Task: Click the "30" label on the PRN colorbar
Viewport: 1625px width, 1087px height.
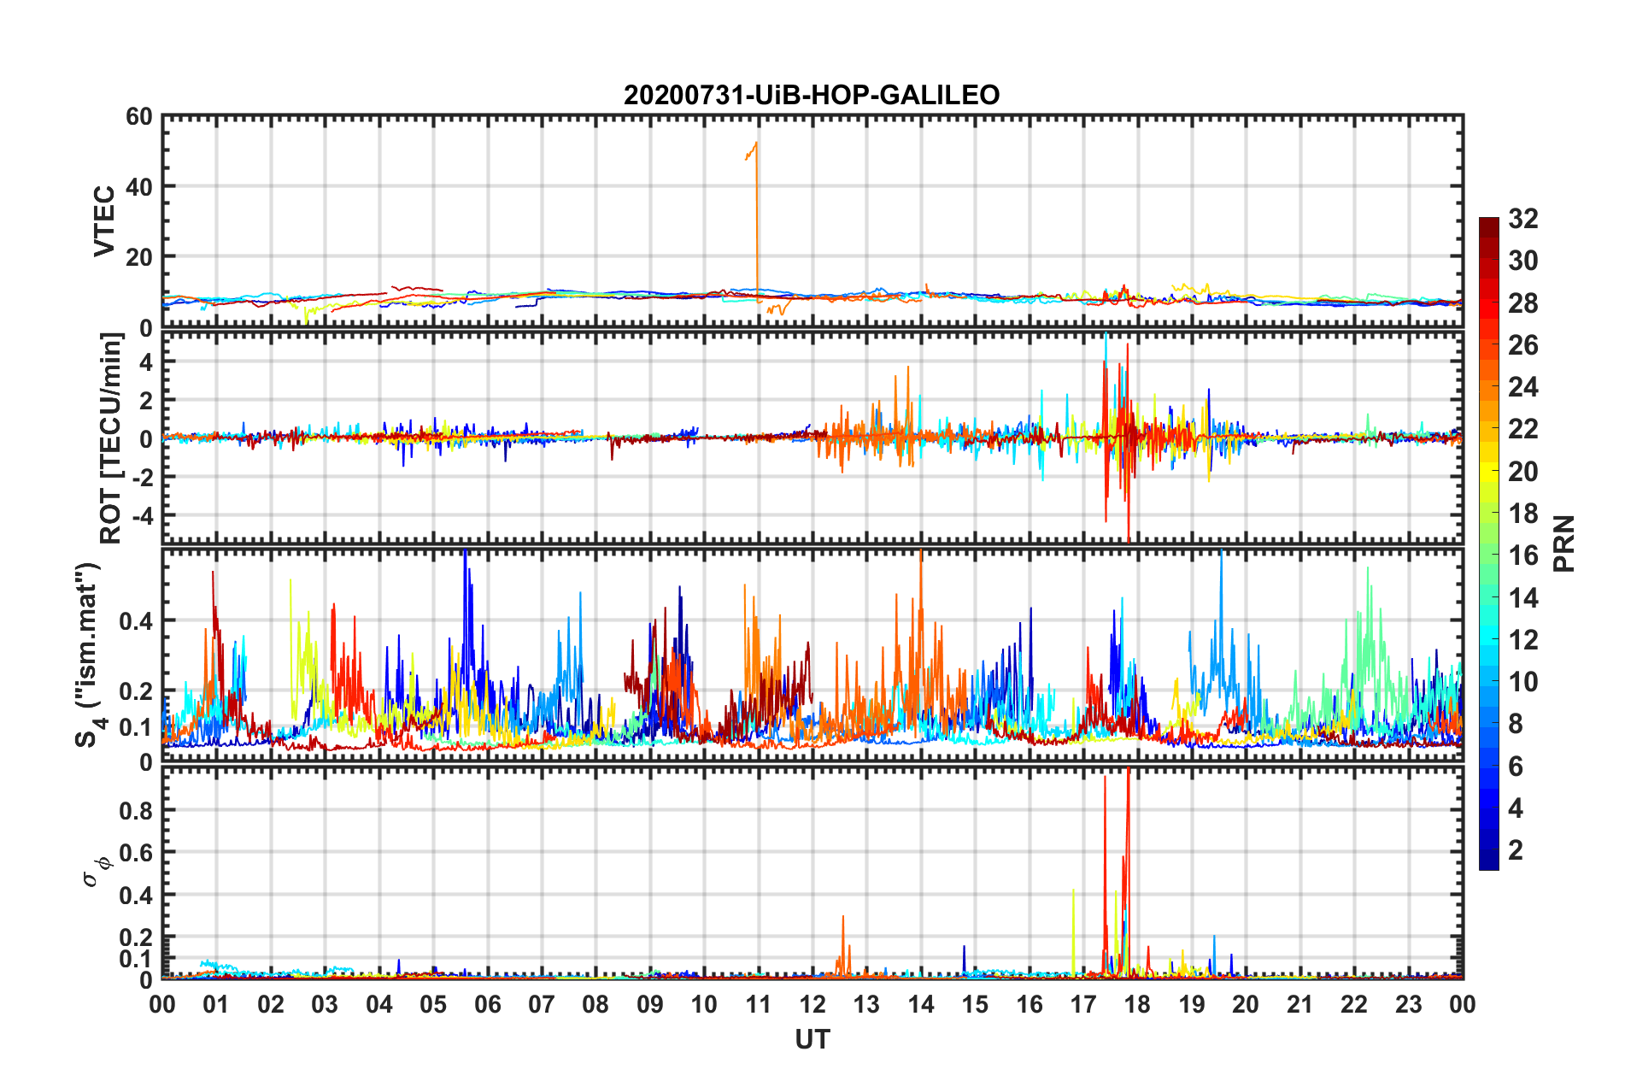Action: 1522,261
